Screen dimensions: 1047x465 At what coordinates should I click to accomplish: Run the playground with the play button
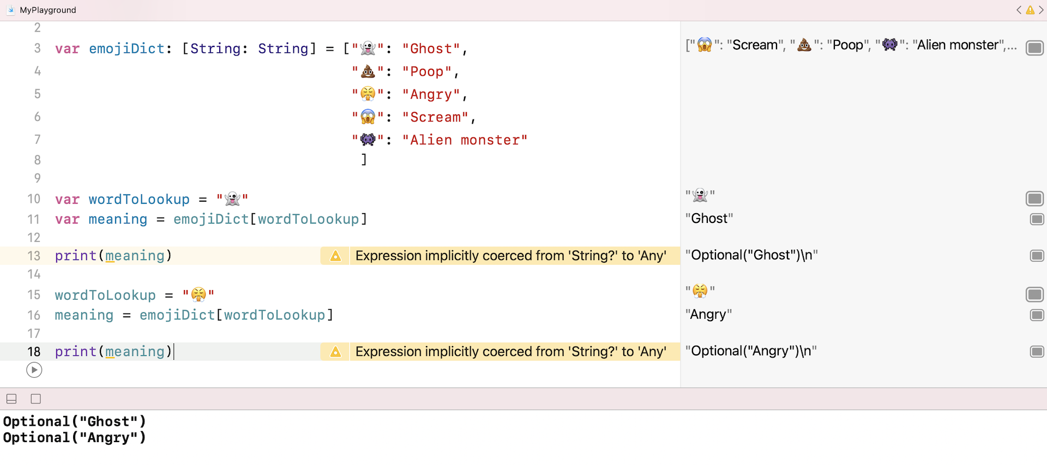pyautogui.click(x=34, y=370)
